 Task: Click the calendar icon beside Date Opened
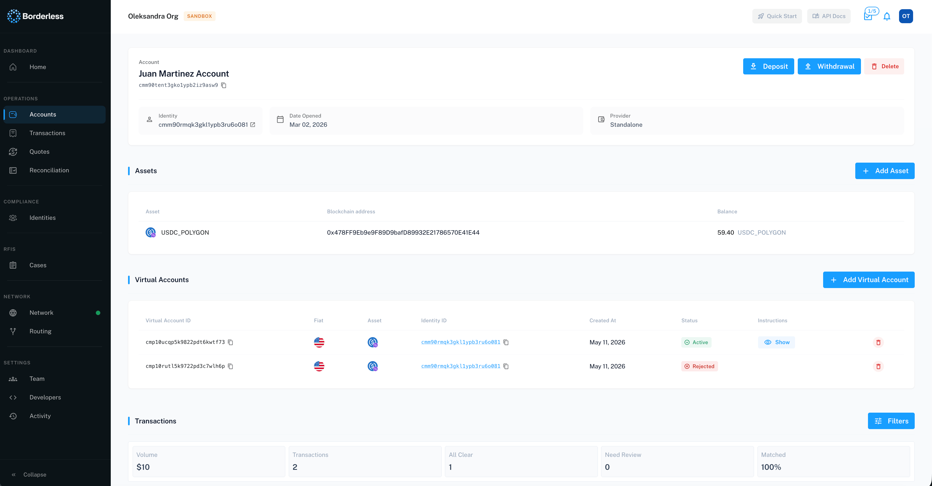pos(280,119)
